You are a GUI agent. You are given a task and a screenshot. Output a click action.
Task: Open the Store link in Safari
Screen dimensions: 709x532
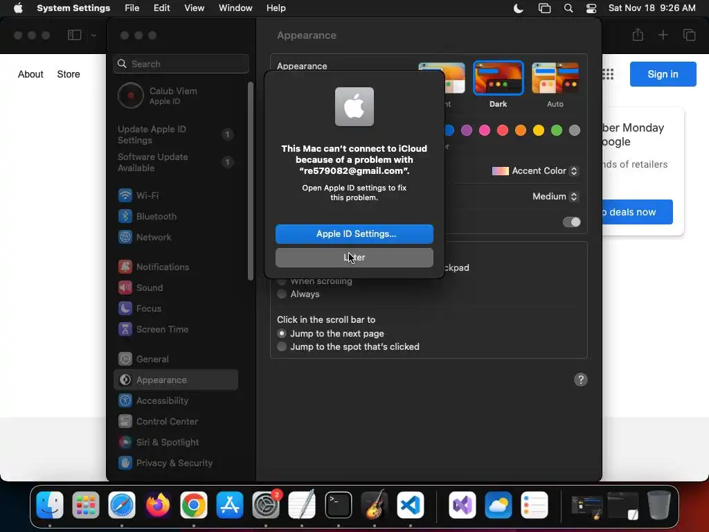(x=69, y=74)
